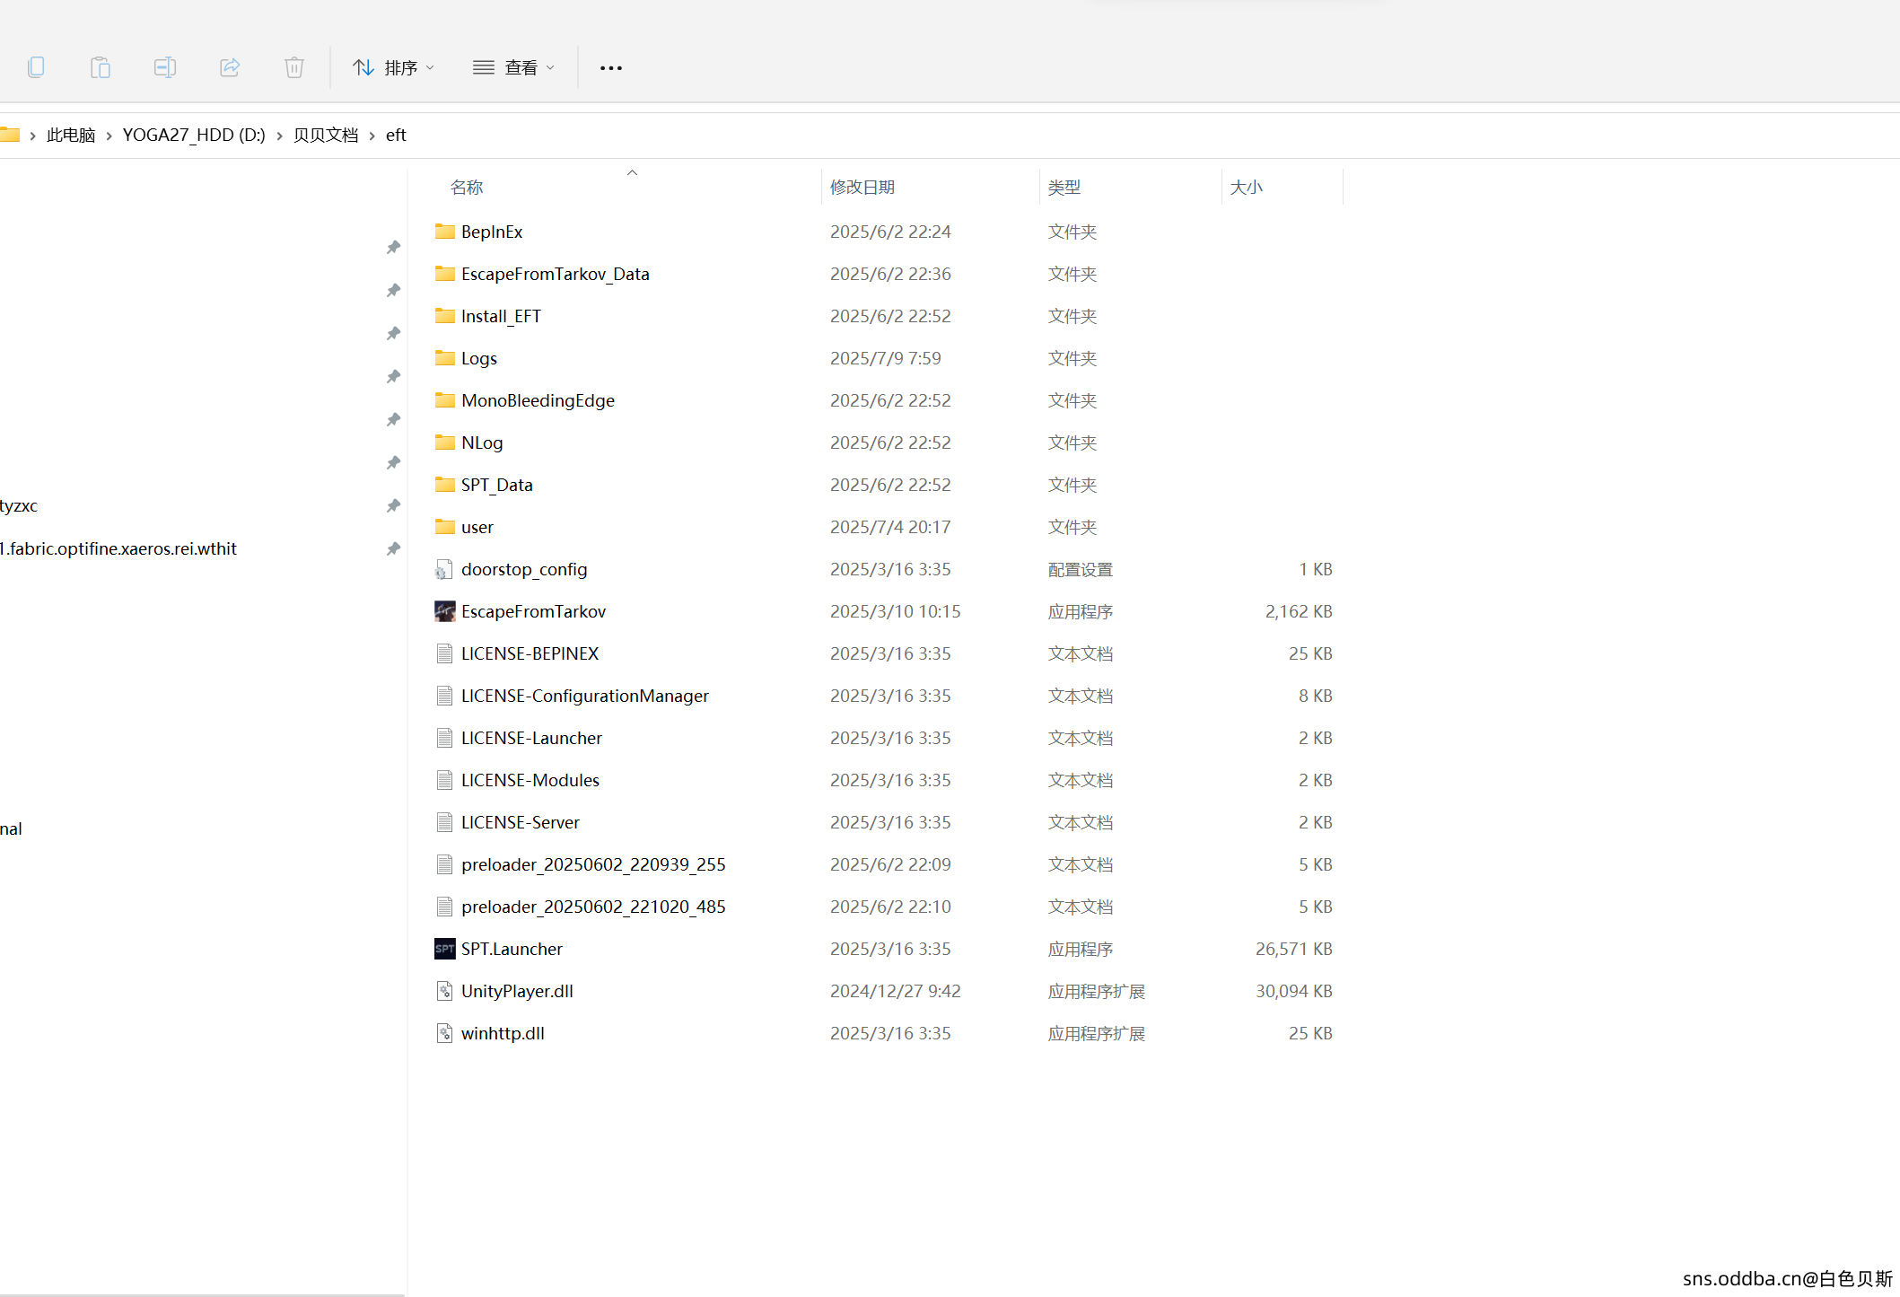1900x1297 pixels.
Task: Sort by 大小 column header
Action: click(1246, 187)
